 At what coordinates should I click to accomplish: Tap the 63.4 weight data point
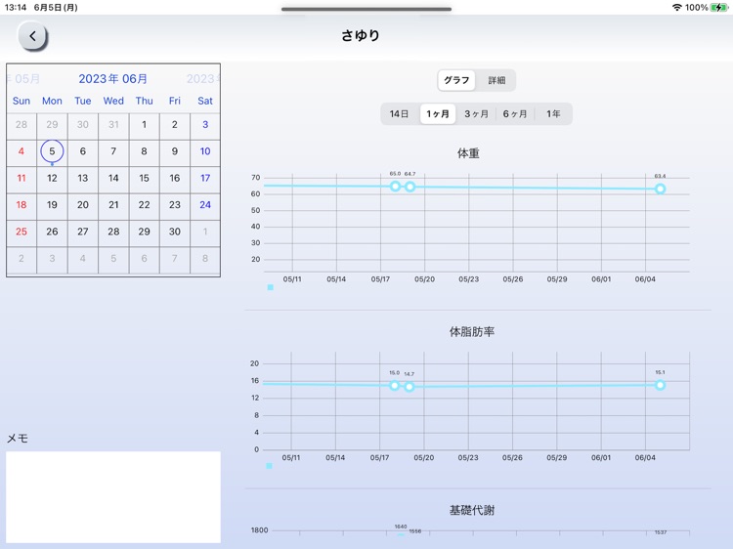click(x=660, y=189)
